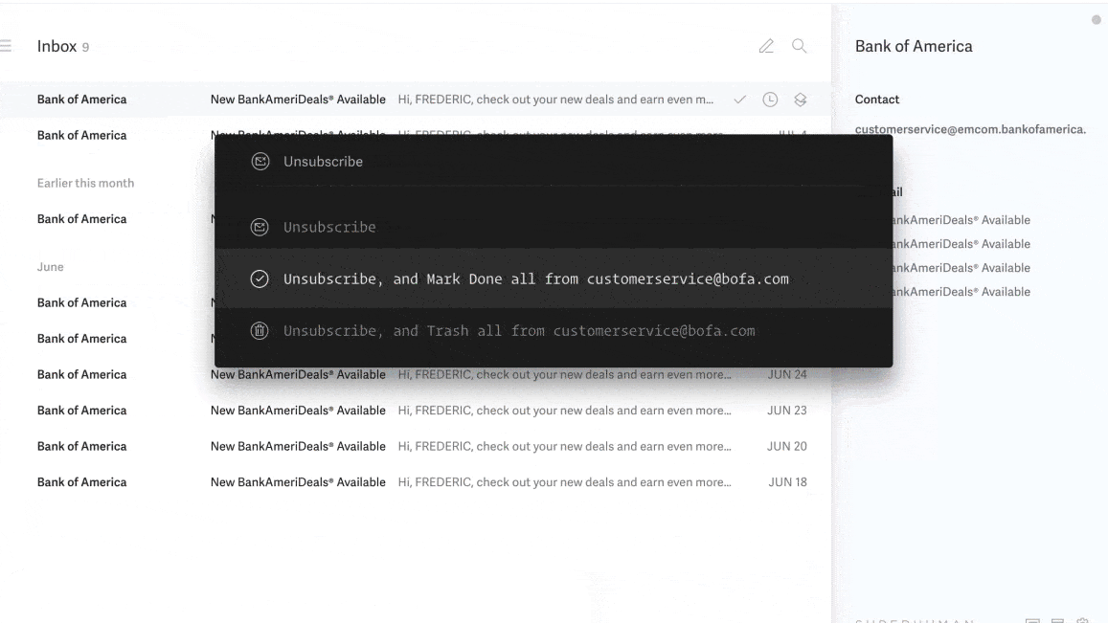Screen dimensions: 1108x623
Task: Click the clock reminder icon on top email
Action: (770, 100)
